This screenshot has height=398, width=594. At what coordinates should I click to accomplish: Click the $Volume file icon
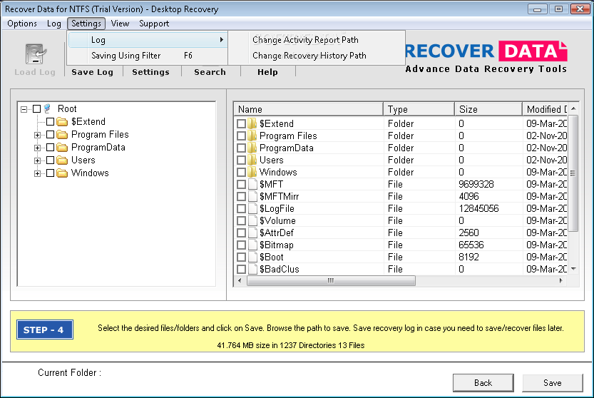(x=252, y=220)
